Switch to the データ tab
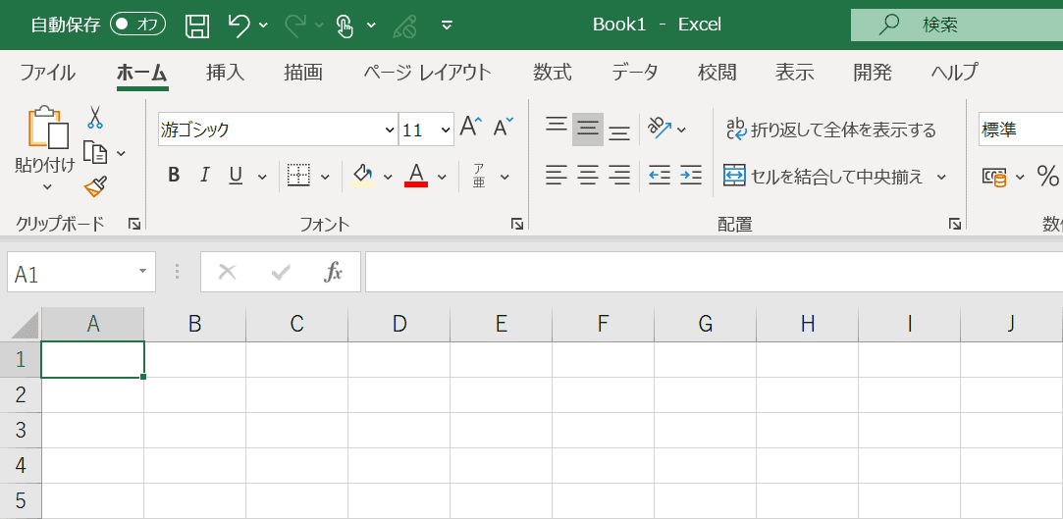Viewport: 1063px width, 519px height. click(x=634, y=72)
